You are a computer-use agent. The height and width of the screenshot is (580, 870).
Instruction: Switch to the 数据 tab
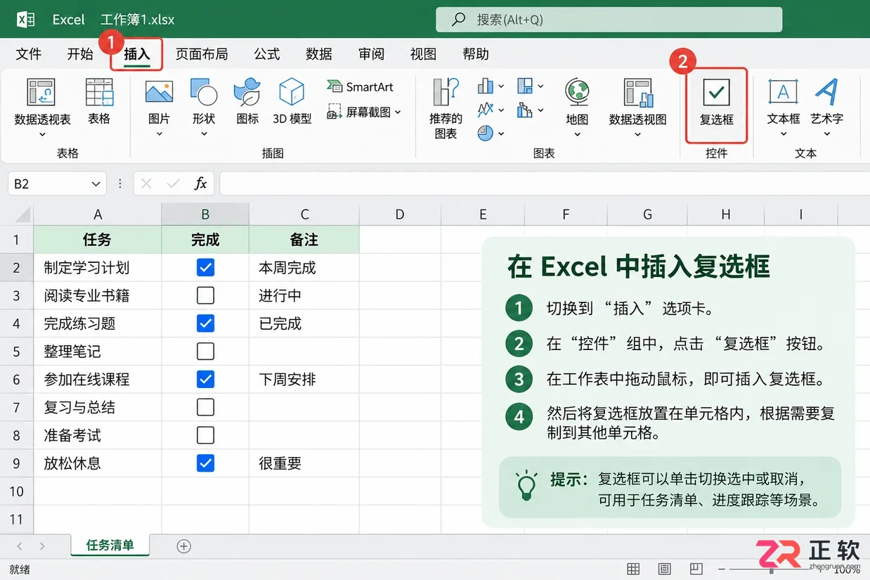pos(319,54)
